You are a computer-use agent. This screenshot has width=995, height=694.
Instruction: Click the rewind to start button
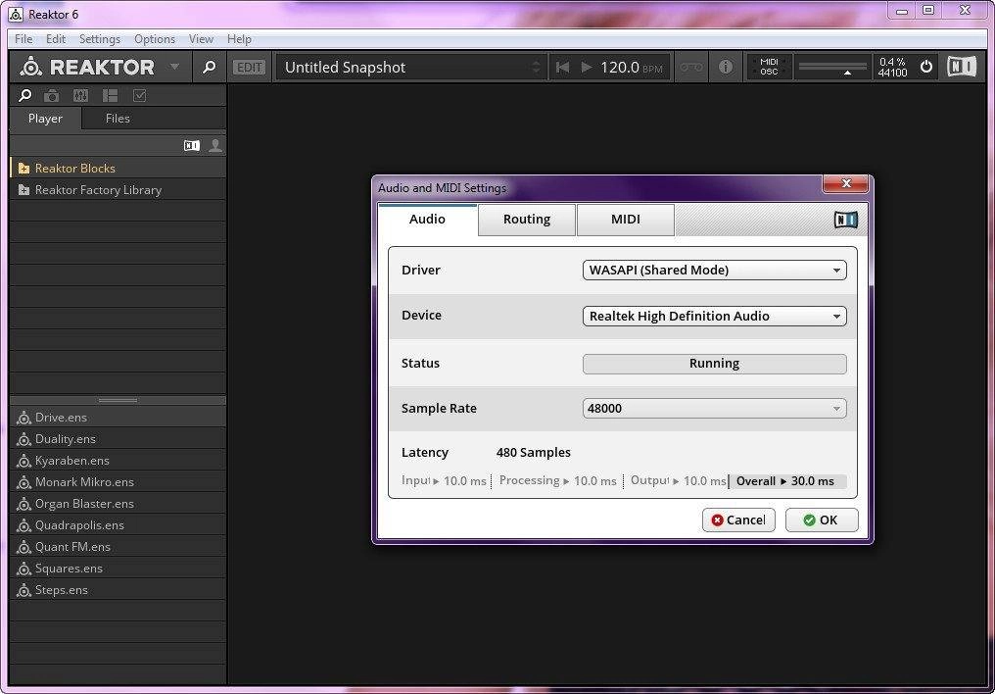pos(562,68)
